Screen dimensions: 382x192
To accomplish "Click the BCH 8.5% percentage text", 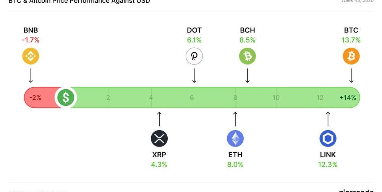I will [x=248, y=40].
